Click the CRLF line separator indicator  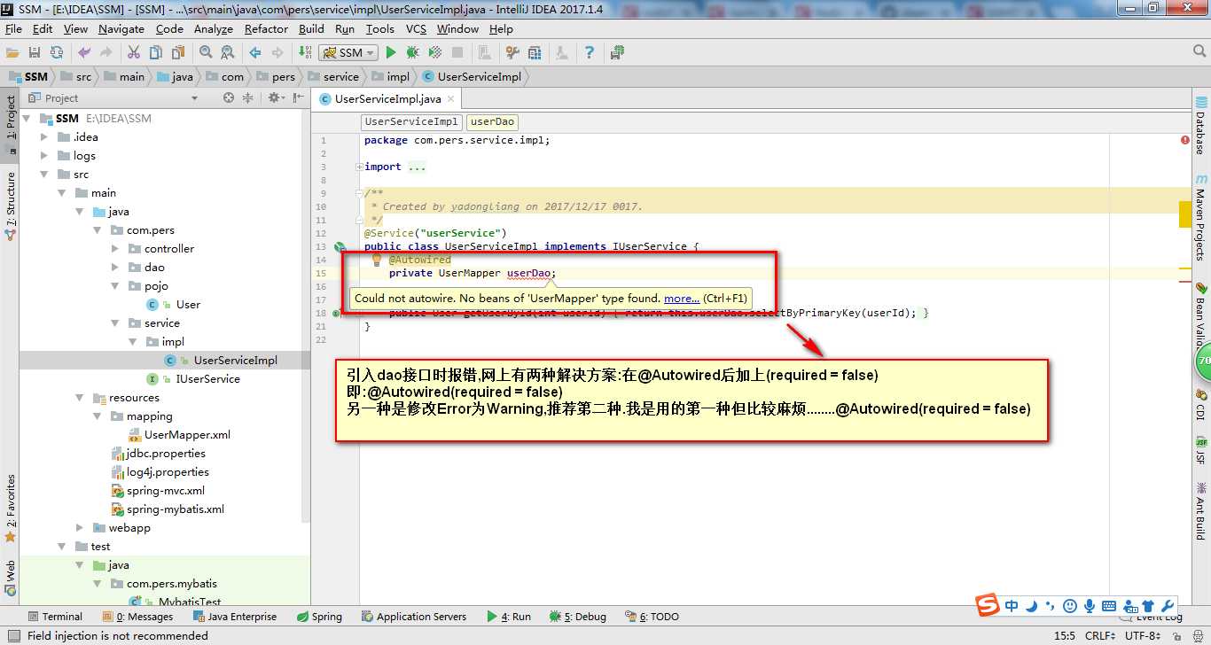click(1100, 636)
